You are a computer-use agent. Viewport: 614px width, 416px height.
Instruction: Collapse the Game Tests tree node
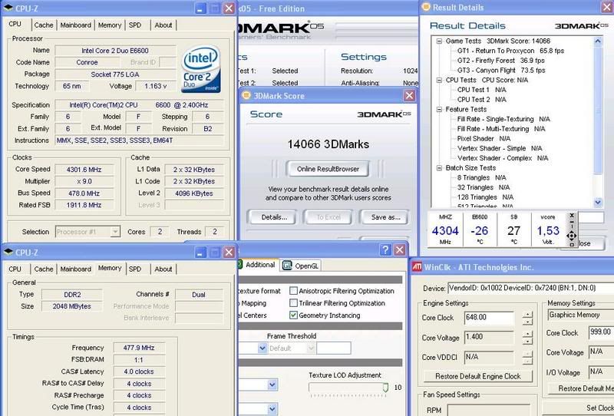coord(439,41)
